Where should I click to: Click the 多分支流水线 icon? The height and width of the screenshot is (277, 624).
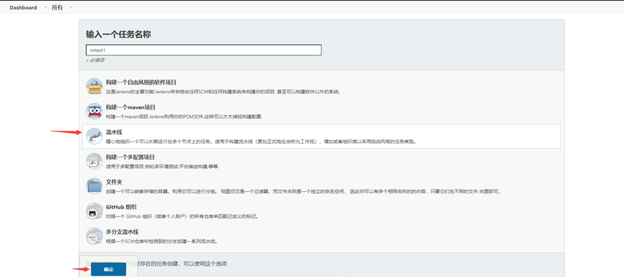(x=94, y=236)
